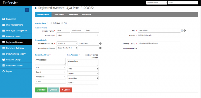Viewport: 201px width, 98px height.
Task: Click the PAN input field
Action: (159, 31)
